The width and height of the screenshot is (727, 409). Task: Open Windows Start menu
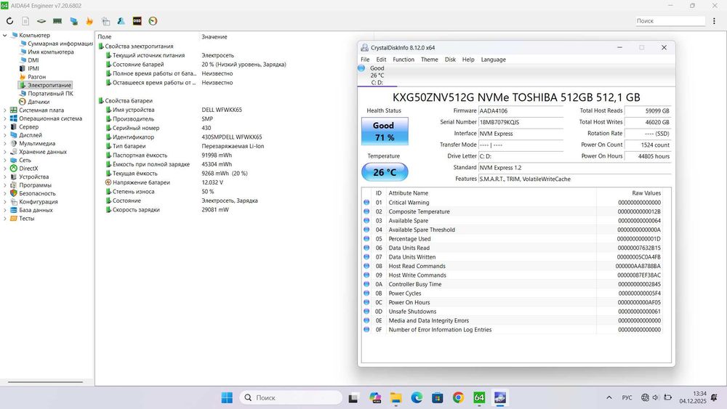pos(227,397)
